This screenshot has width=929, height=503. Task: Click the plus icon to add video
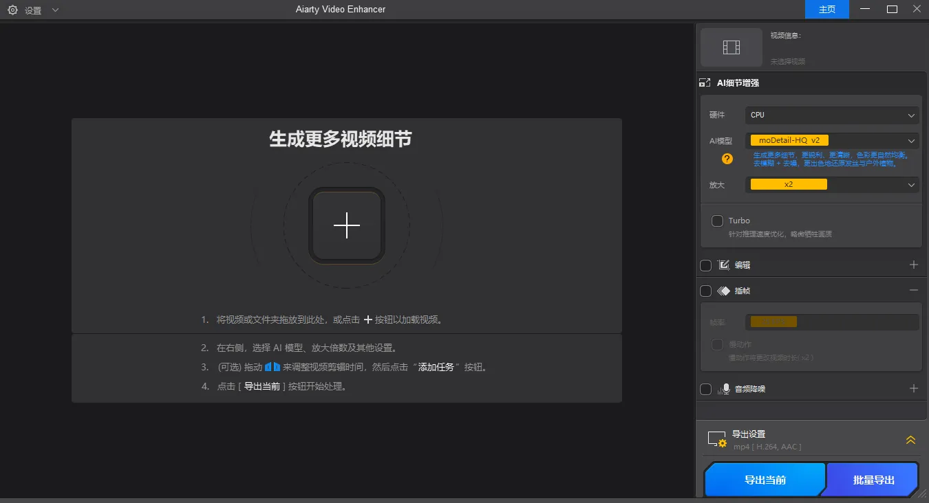[347, 225]
